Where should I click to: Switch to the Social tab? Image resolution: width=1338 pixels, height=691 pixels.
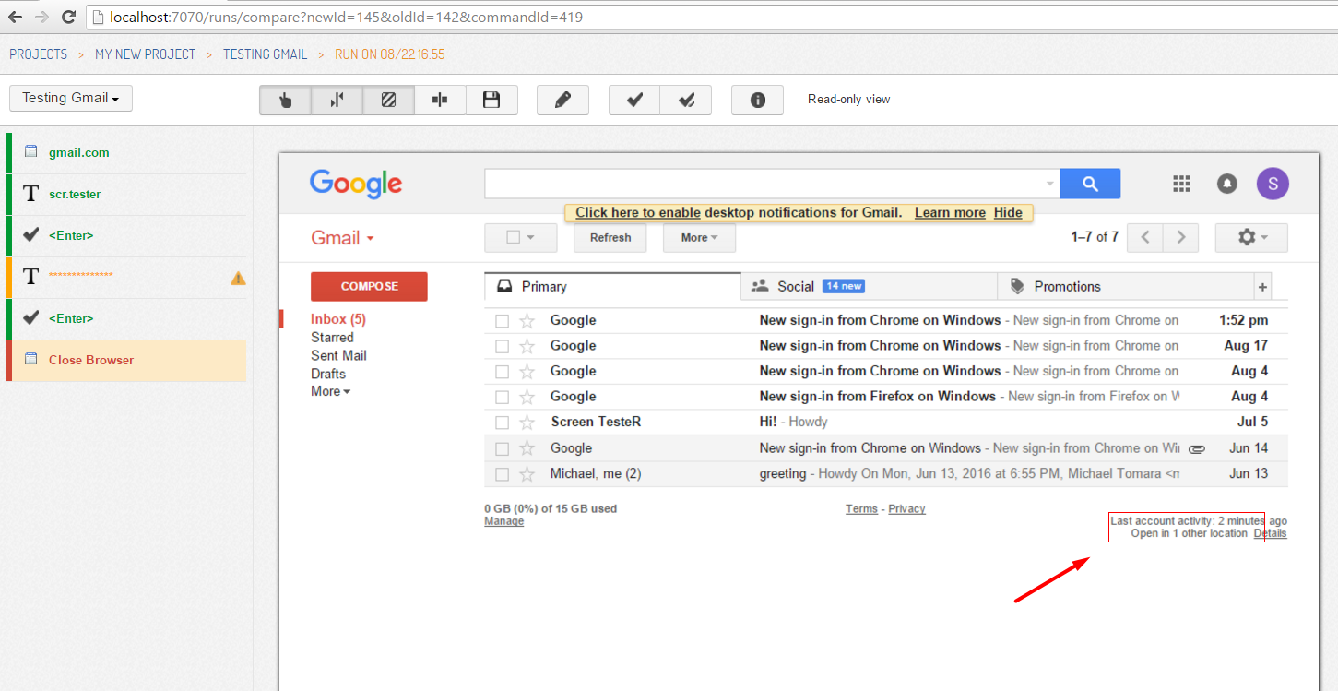point(869,287)
